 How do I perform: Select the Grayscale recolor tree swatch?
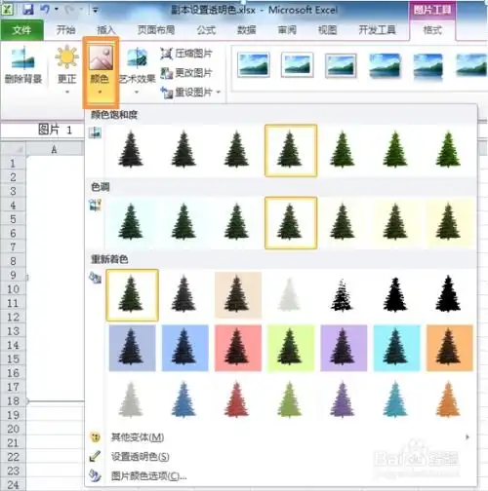[x=184, y=295]
